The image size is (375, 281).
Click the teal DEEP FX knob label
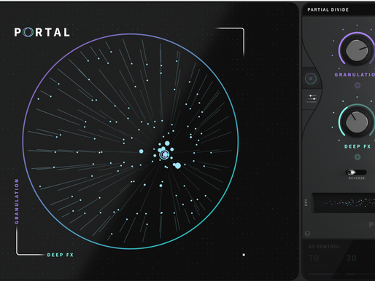click(x=357, y=146)
